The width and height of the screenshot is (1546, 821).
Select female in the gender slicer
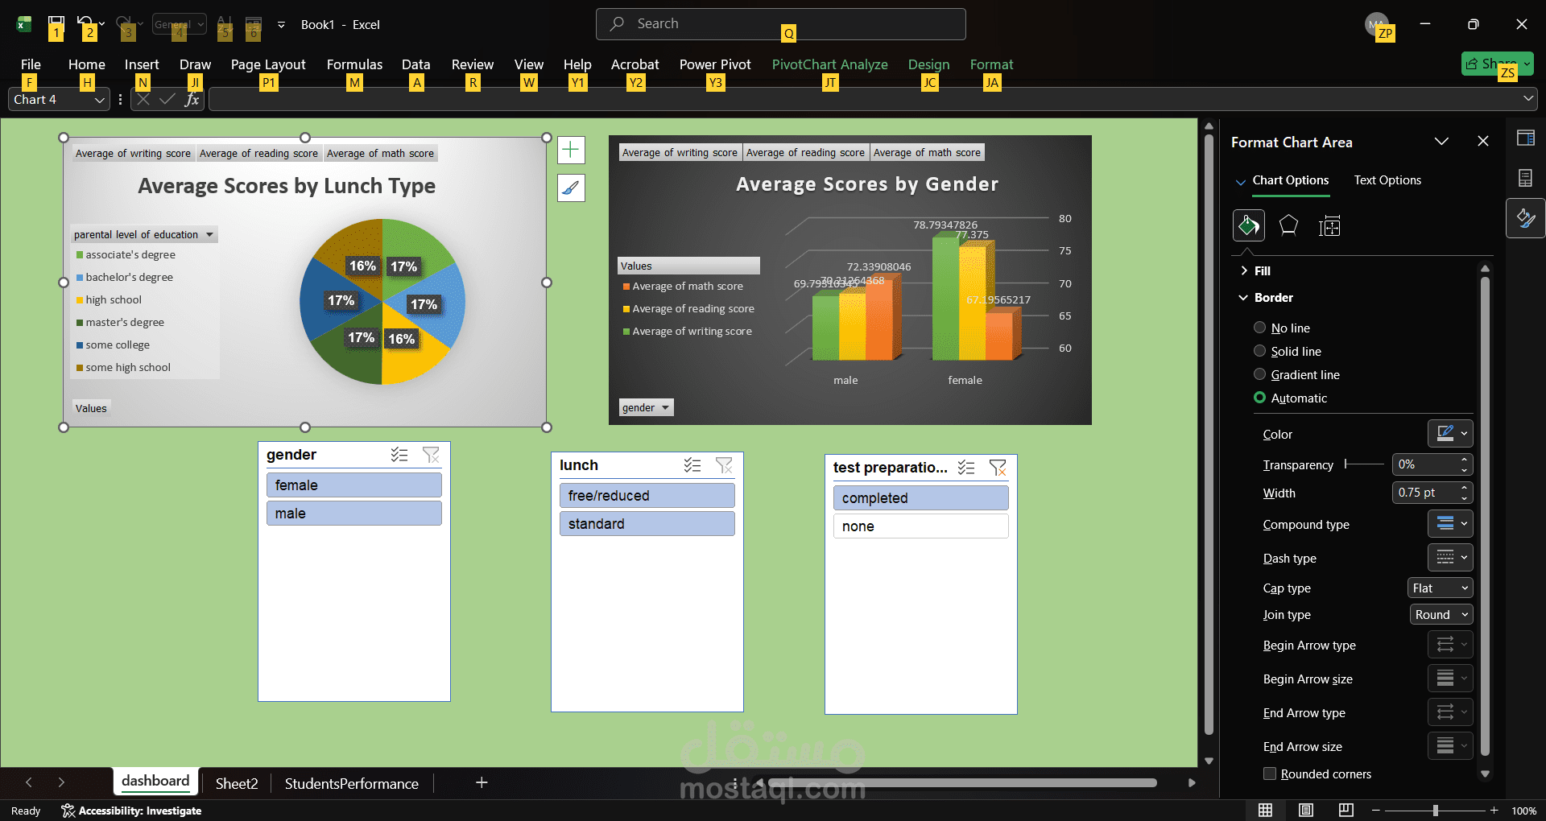click(x=353, y=485)
